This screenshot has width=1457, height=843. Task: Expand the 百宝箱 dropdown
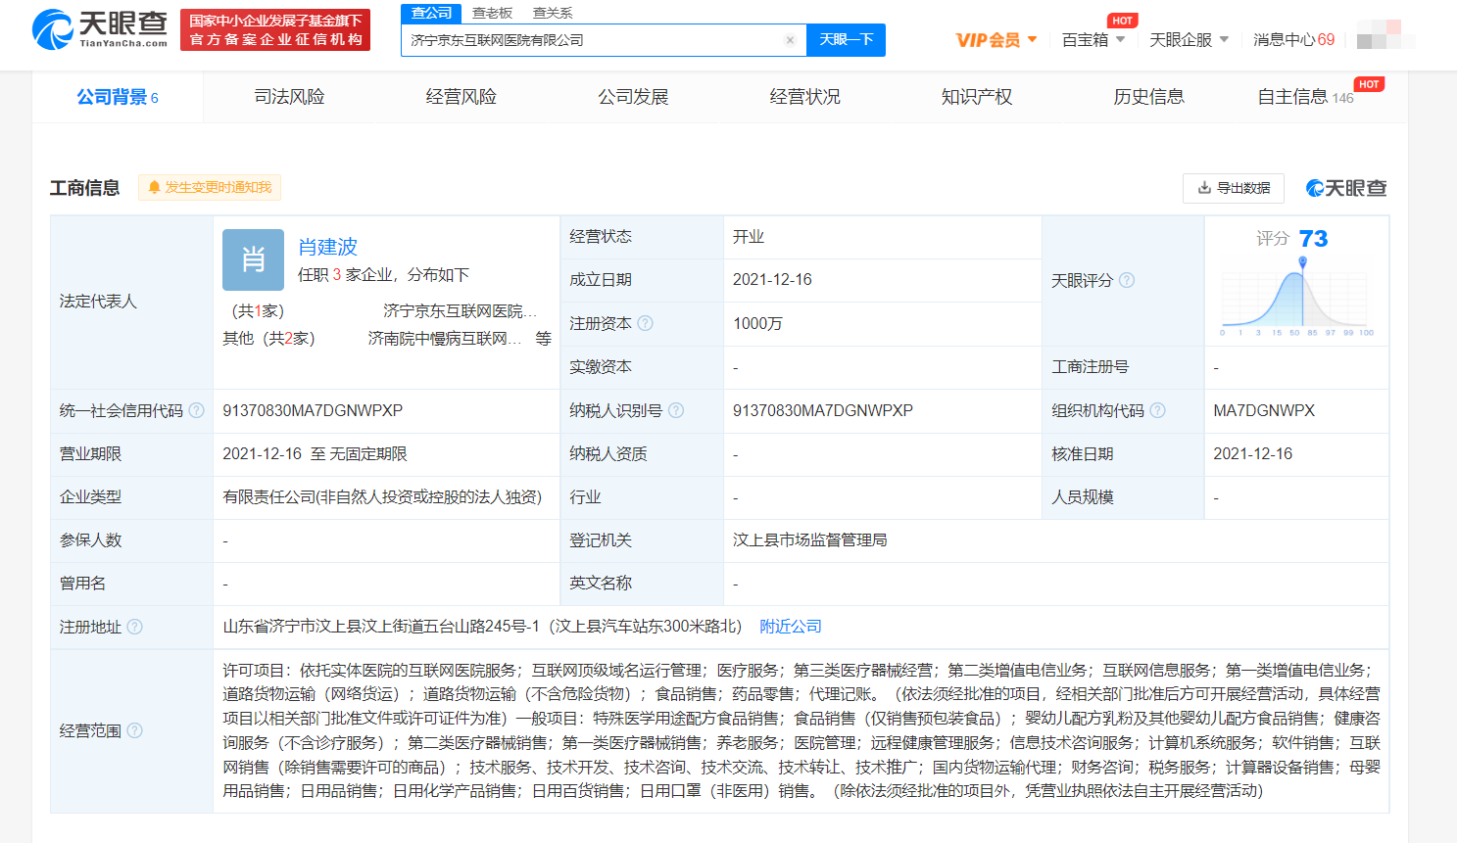pos(1093,40)
